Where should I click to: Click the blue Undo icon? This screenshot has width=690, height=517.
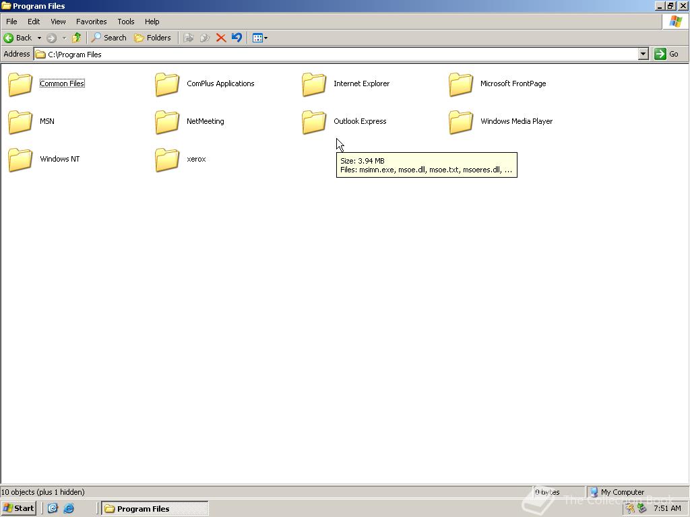(x=237, y=38)
